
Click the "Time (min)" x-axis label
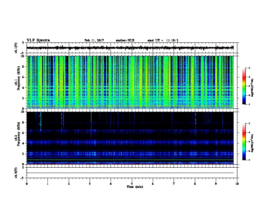click(x=135, y=187)
